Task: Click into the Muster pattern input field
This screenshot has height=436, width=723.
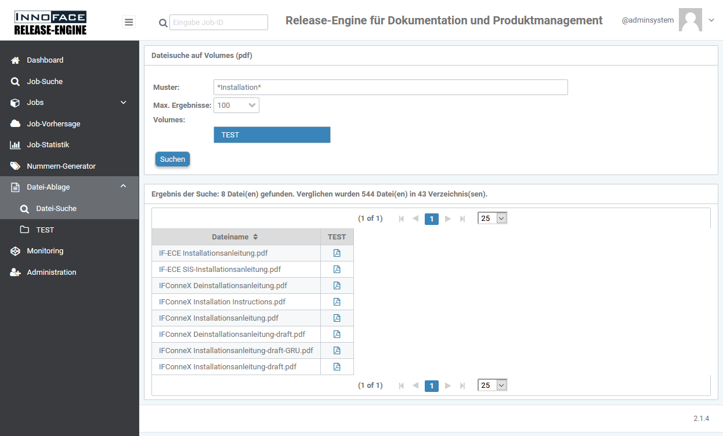Action: (390, 88)
